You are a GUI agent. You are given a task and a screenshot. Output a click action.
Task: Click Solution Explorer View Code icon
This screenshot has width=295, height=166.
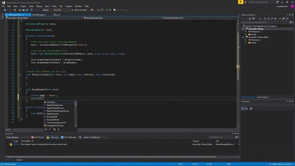280,18
